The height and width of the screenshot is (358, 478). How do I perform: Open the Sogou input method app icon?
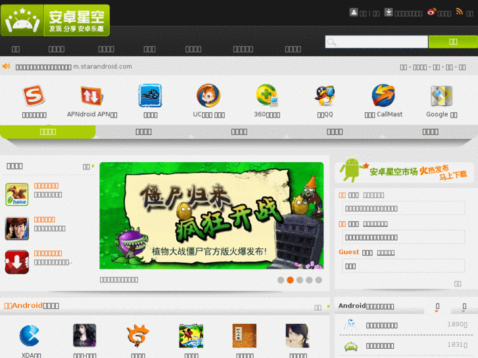pos(34,95)
